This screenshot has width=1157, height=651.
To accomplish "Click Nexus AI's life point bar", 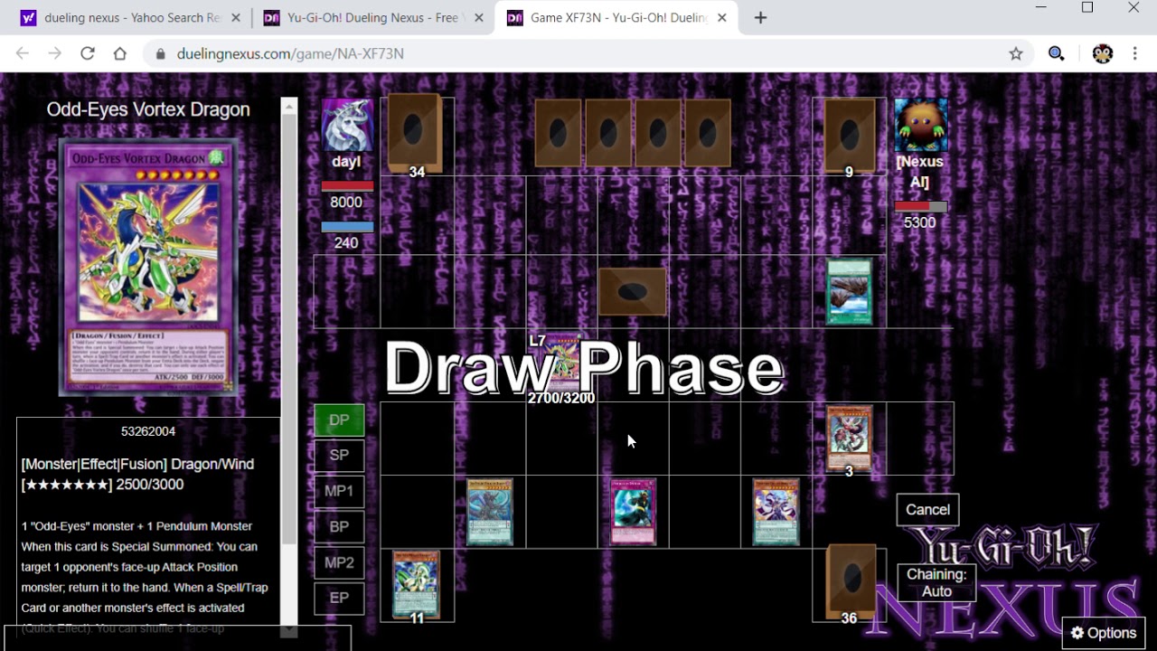I will (920, 207).
